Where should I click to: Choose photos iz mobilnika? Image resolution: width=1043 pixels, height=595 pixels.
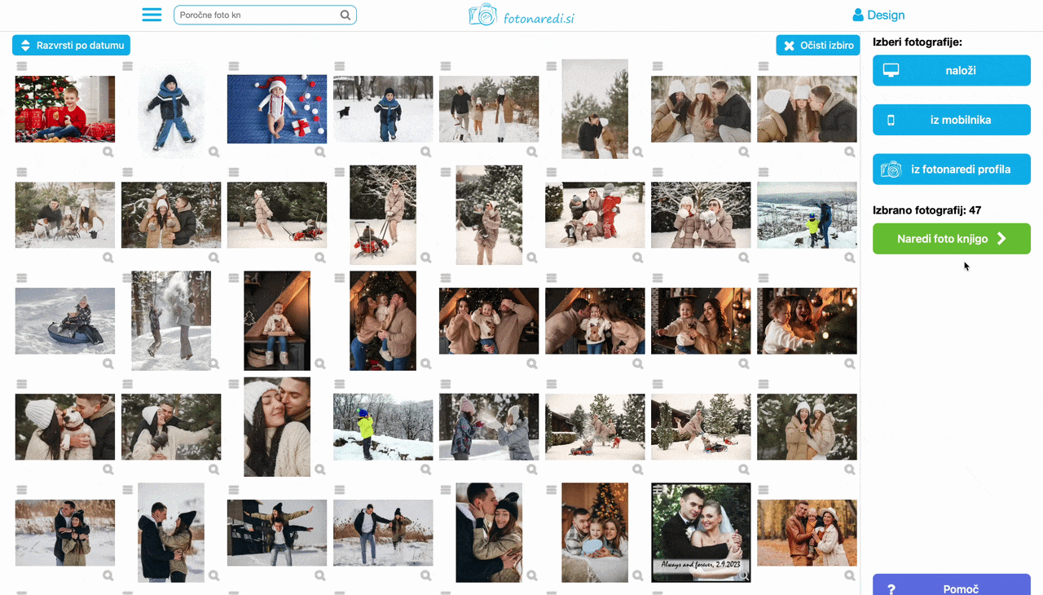pyautogui.click(x=951, y=120)
